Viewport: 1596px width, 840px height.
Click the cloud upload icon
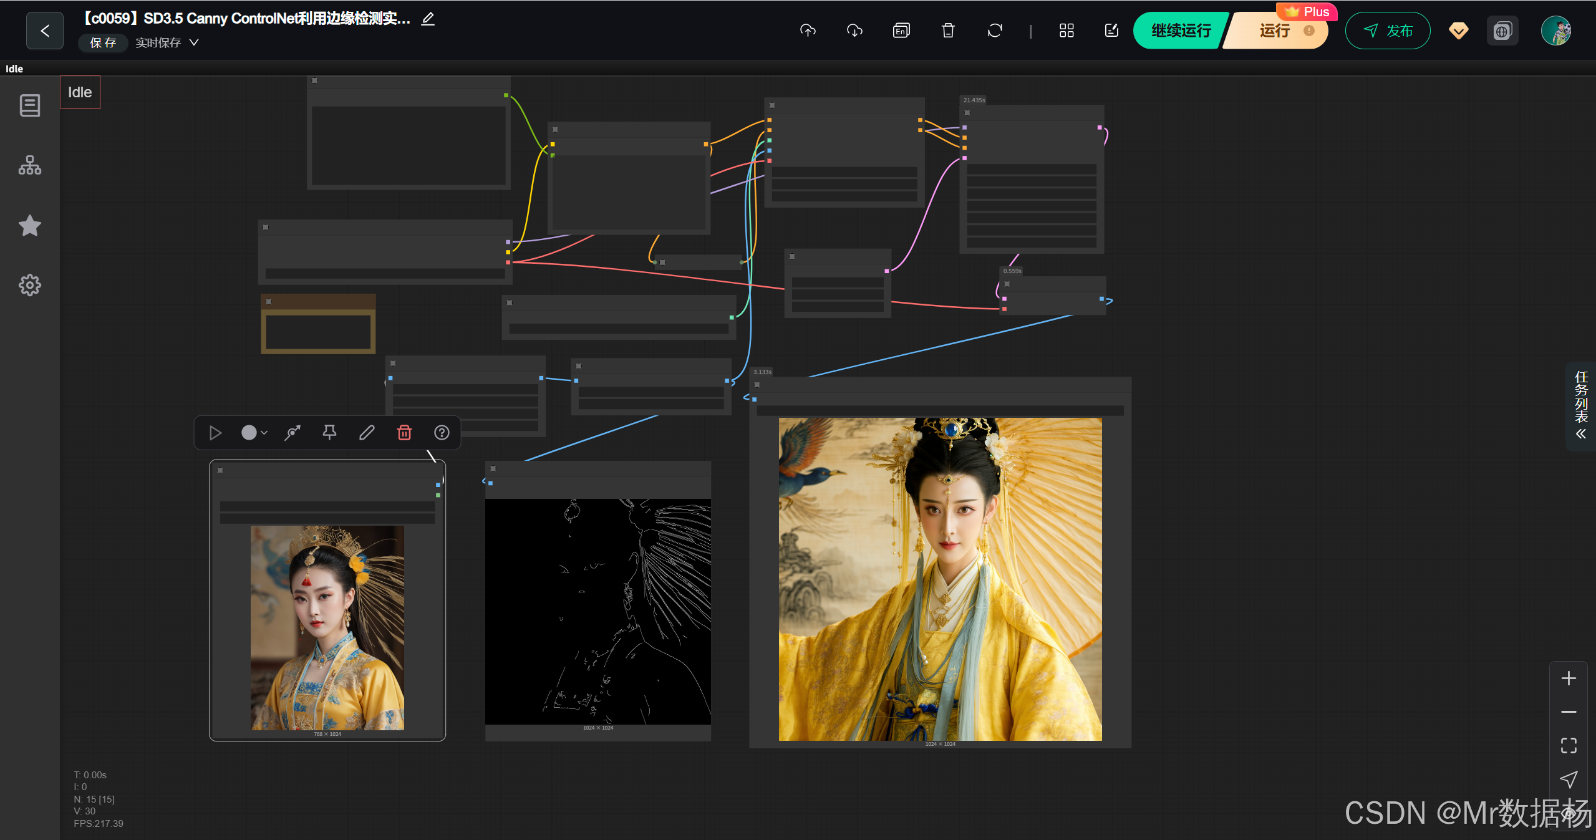click(x=808, y=31)
